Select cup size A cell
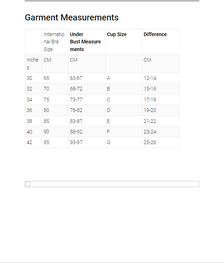 pos(109,78)
